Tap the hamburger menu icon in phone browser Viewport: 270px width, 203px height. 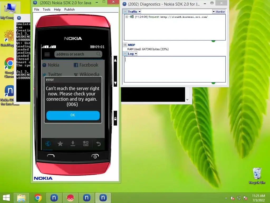47,54
